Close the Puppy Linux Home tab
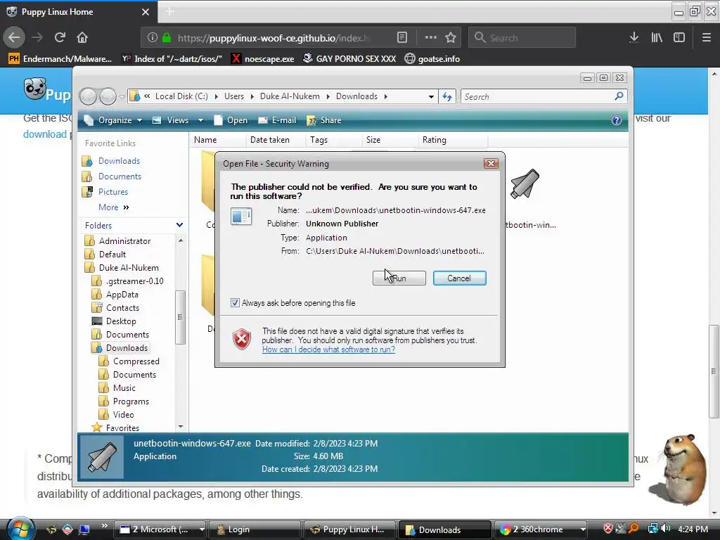Image resolution: width=720 pixels, height=540 pixels. pyautogui.click(x=146, y=12)
